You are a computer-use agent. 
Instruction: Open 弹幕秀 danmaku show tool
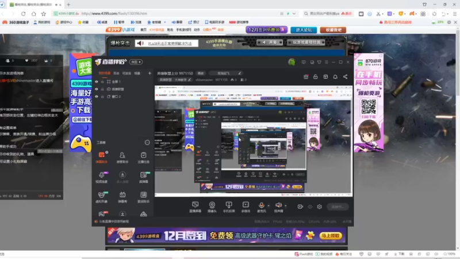(x=122, y=197)
